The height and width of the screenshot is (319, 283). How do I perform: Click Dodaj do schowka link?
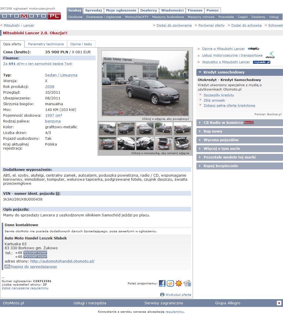click(x=246, y=25)
